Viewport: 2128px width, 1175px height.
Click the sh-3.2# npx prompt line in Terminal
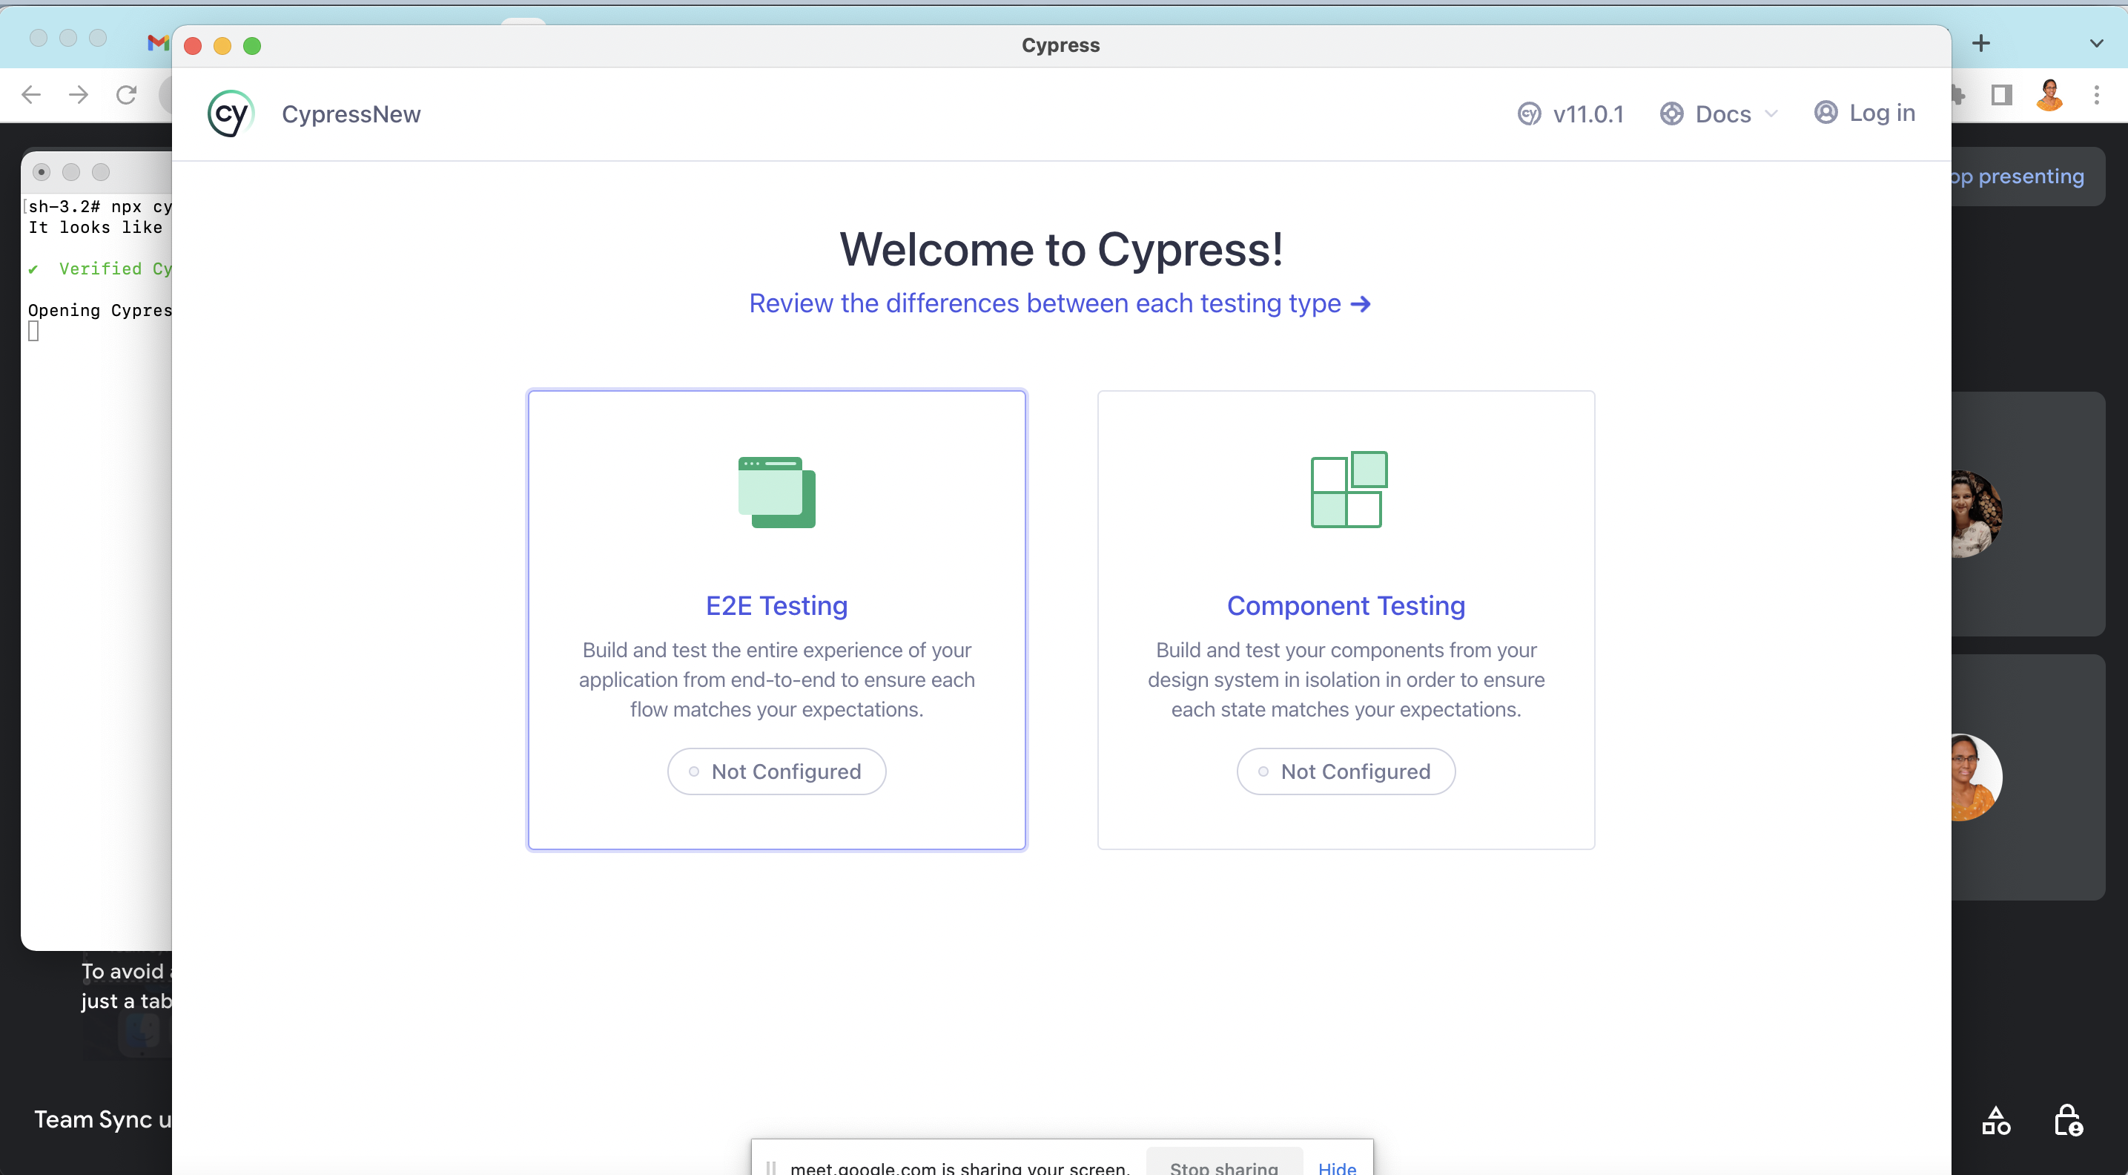click(99, 206)
